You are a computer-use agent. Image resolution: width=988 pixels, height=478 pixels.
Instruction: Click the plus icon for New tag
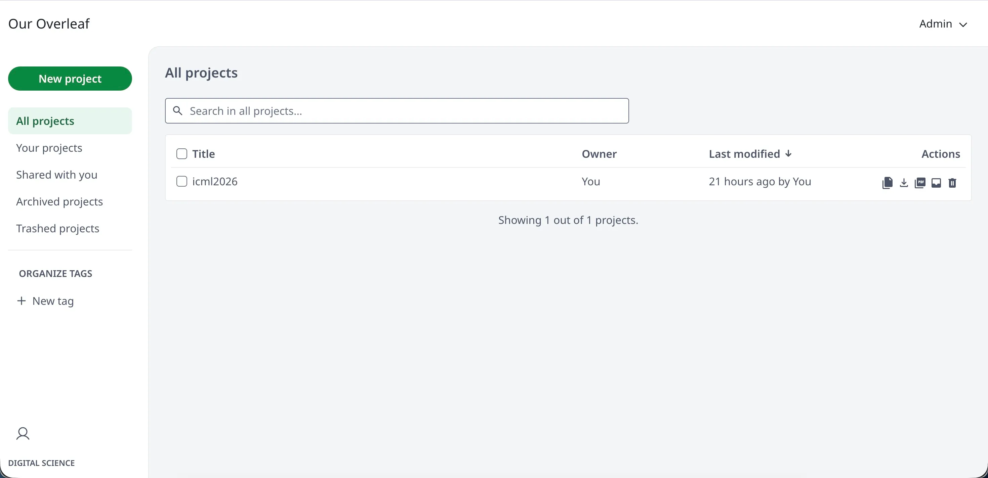point(22,301)
